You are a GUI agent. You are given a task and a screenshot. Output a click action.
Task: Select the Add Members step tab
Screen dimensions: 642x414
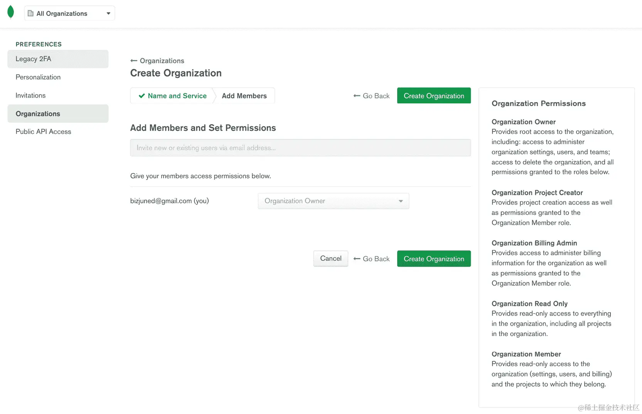pos(244,96)
